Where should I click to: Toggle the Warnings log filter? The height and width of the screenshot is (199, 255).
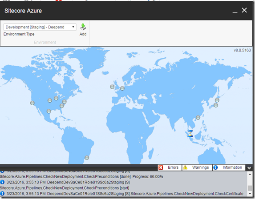(197, 167)
